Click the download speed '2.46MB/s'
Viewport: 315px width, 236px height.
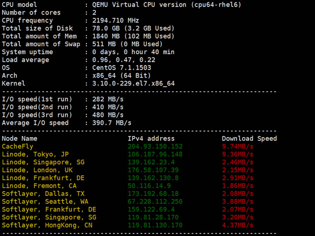coord(238,162)
